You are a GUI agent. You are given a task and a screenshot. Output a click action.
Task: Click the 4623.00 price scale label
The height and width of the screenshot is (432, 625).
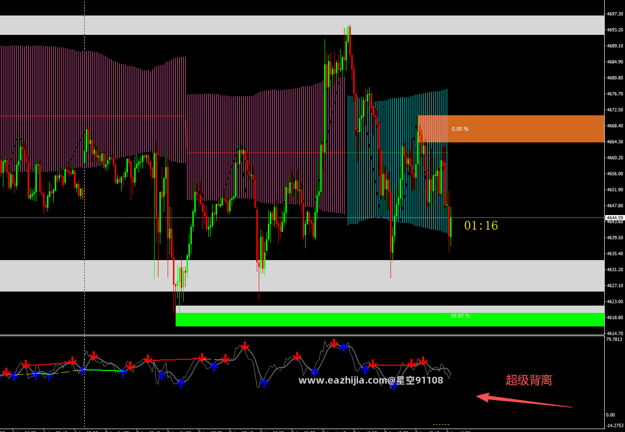614,302
